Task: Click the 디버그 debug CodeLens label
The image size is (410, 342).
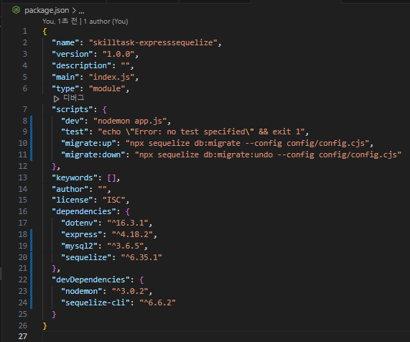Action: [73, 98]
